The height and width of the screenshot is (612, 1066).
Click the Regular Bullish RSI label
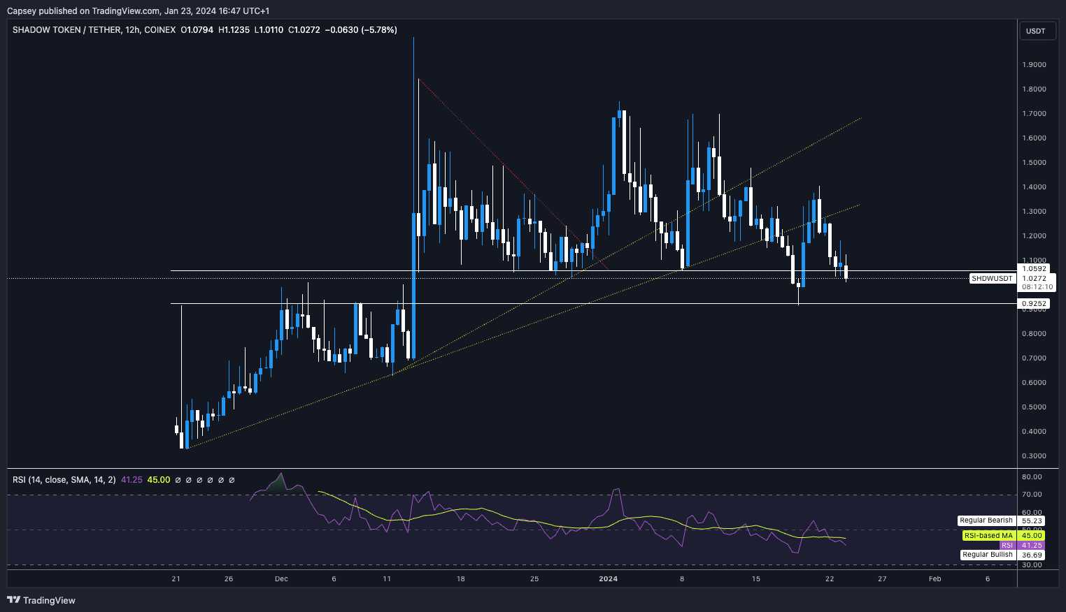click(987, 555)
